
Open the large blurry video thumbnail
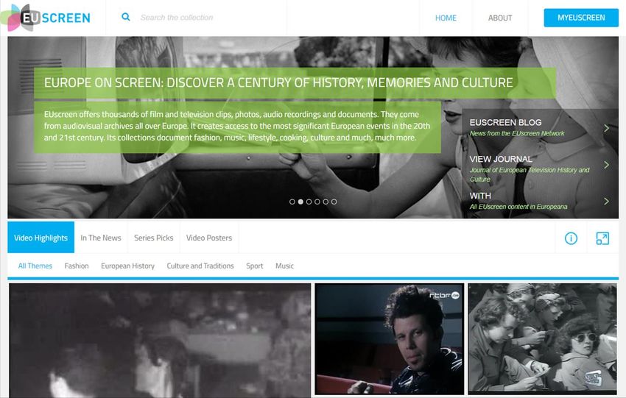click(x=160, y=340)
